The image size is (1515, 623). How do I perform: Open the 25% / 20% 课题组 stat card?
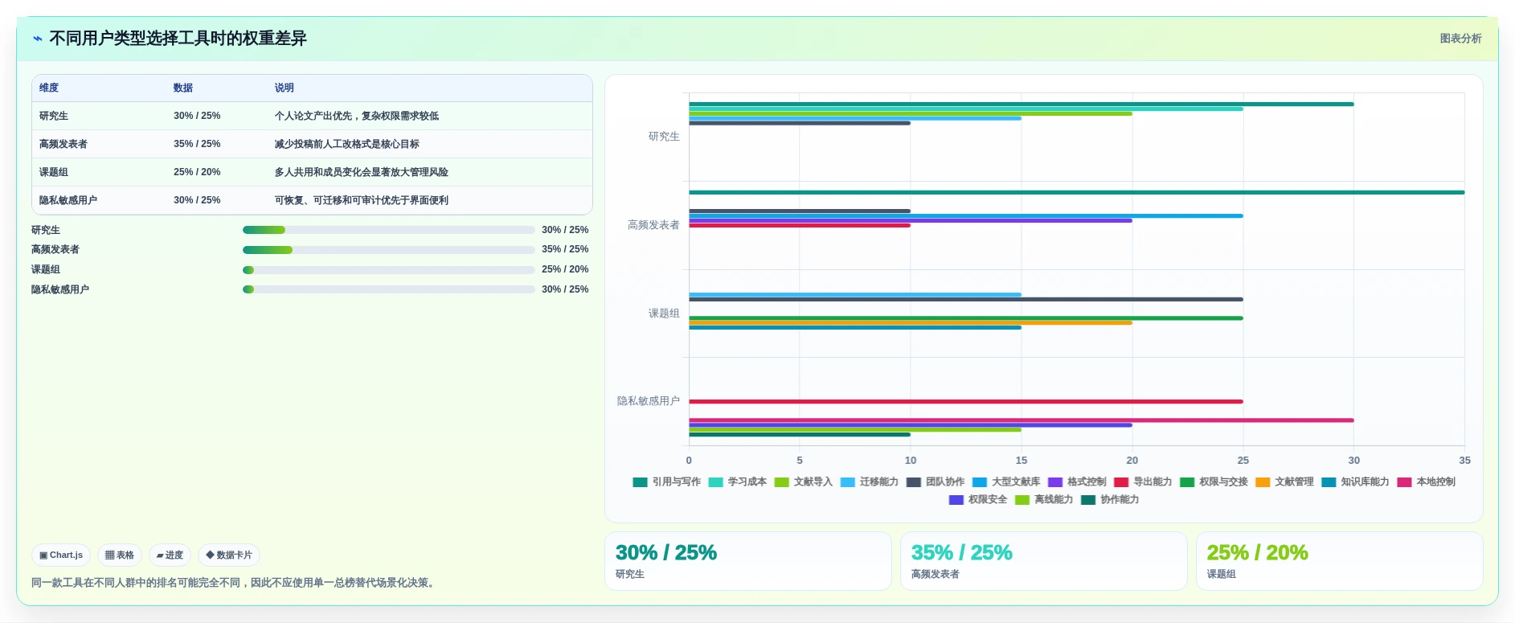coord(1340,561)
